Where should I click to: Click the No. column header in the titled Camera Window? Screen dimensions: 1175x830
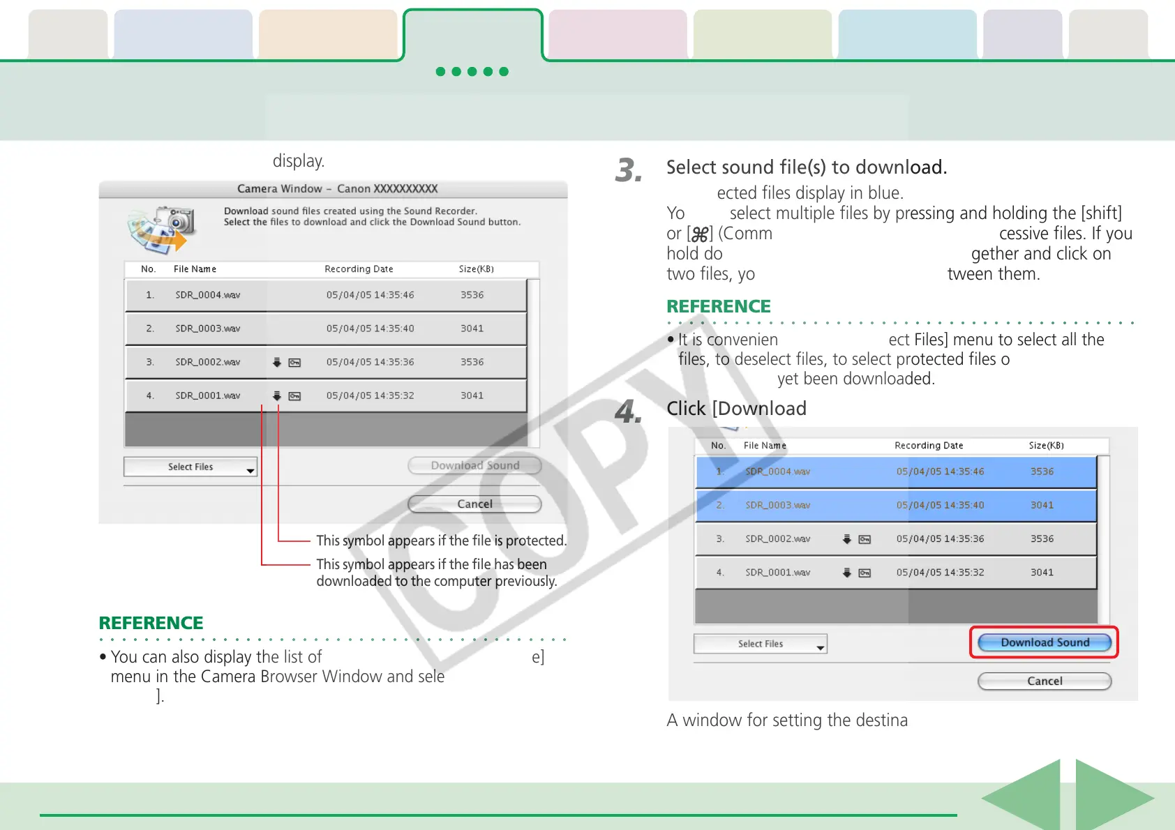148,269
